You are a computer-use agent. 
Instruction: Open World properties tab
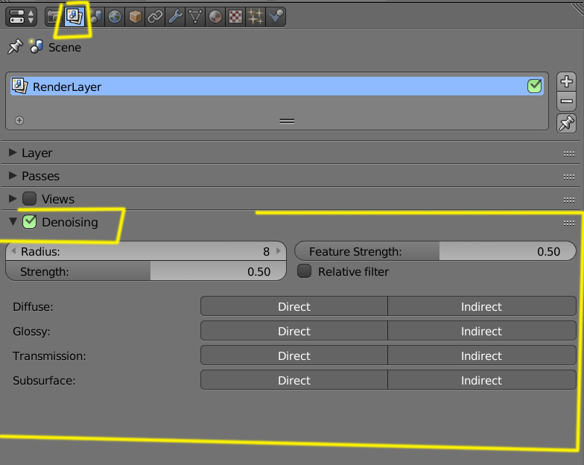[x=115, y=16]
